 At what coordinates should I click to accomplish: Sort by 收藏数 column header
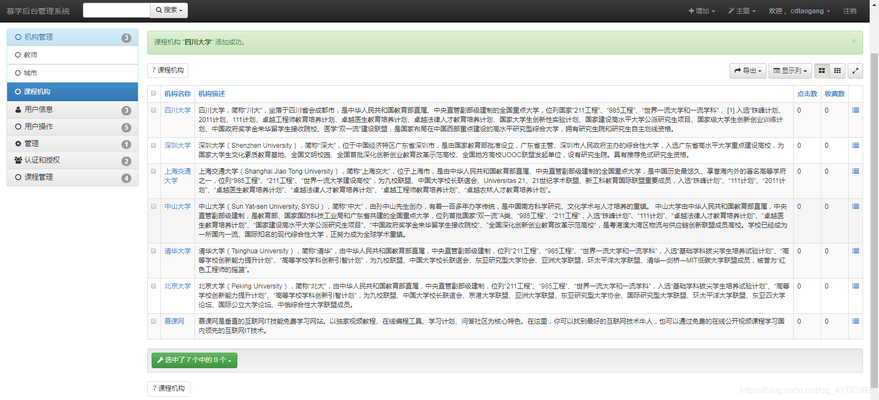pos(835,94)
